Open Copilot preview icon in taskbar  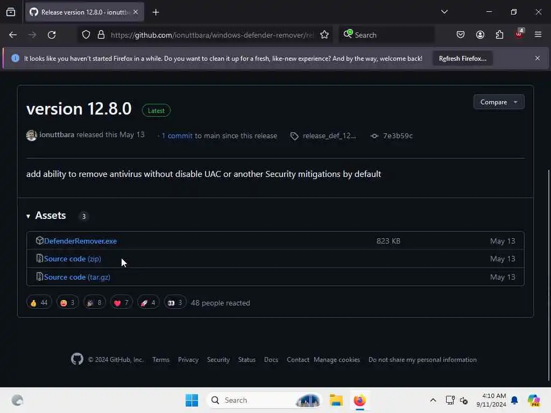coord(534,400)
